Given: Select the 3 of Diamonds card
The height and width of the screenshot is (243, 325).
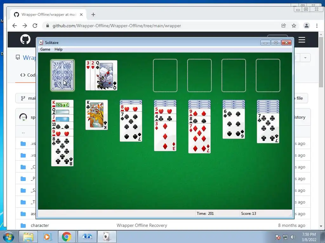Looking at the screenshot, I should pyautogui.click(x=165, y=136).
